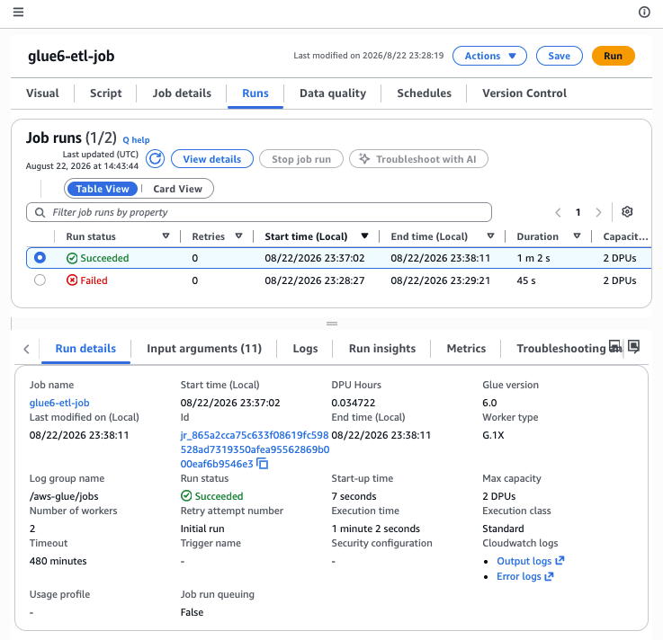Click the Save button
This screenshot has height=640, width=663.
click(x=559, y=56)
